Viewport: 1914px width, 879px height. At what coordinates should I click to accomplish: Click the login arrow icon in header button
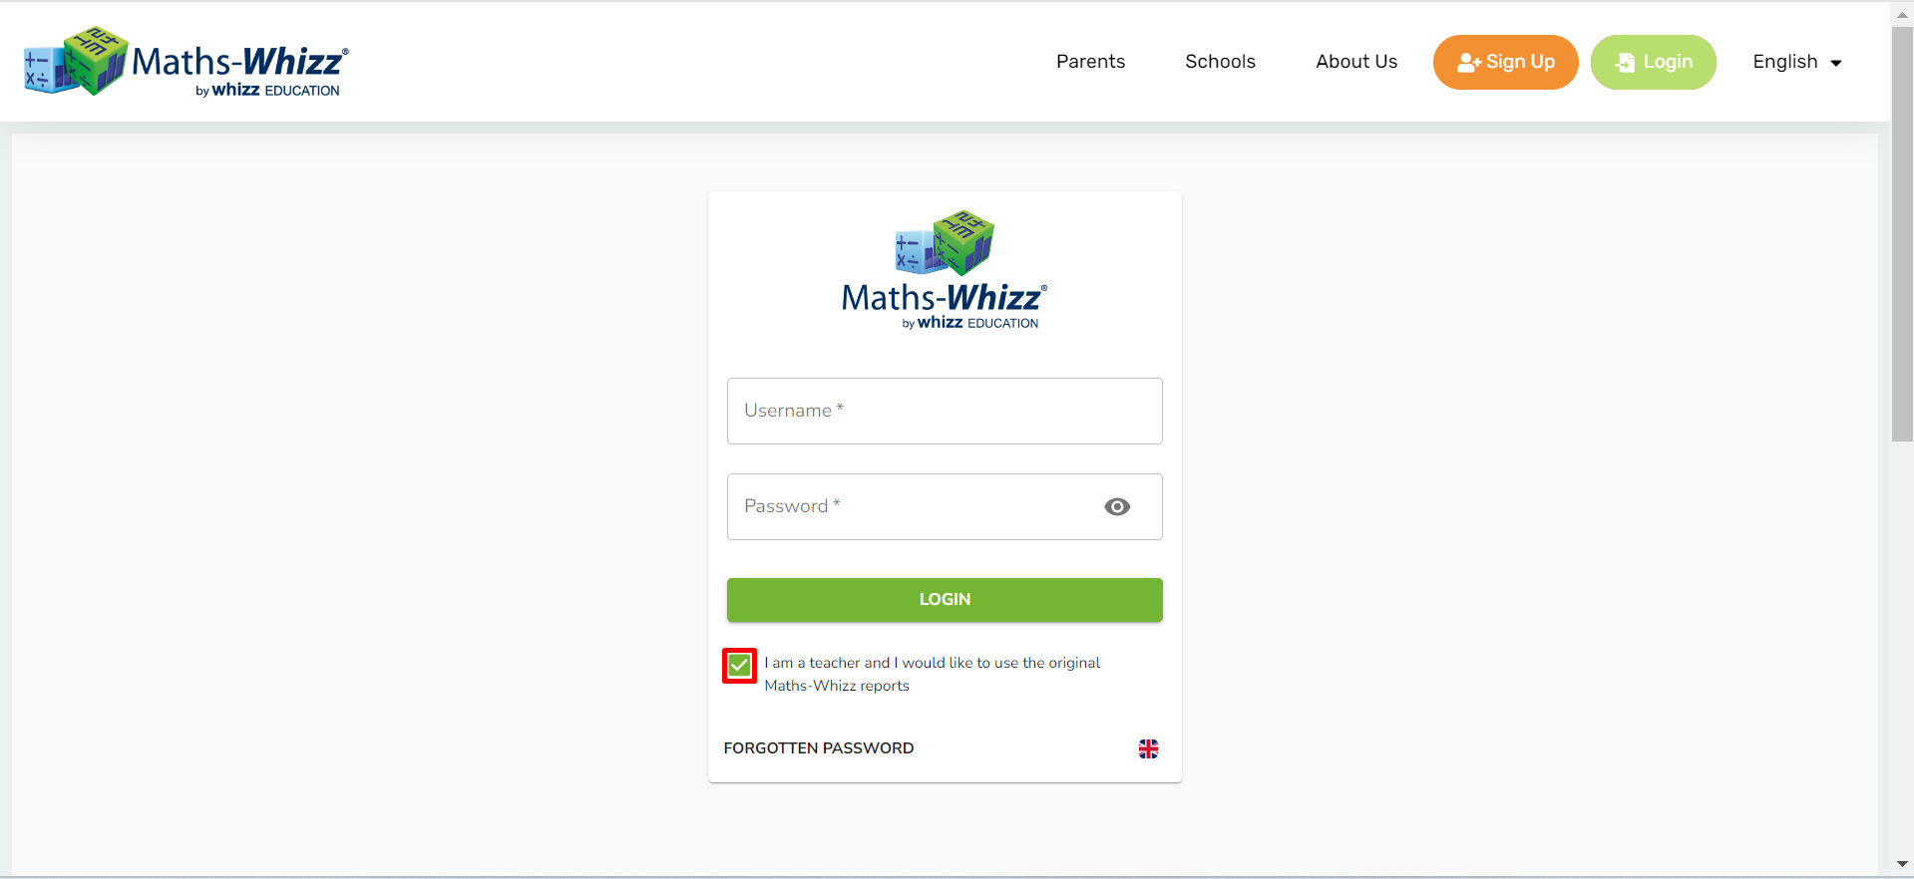click(x=1625, y=63)
